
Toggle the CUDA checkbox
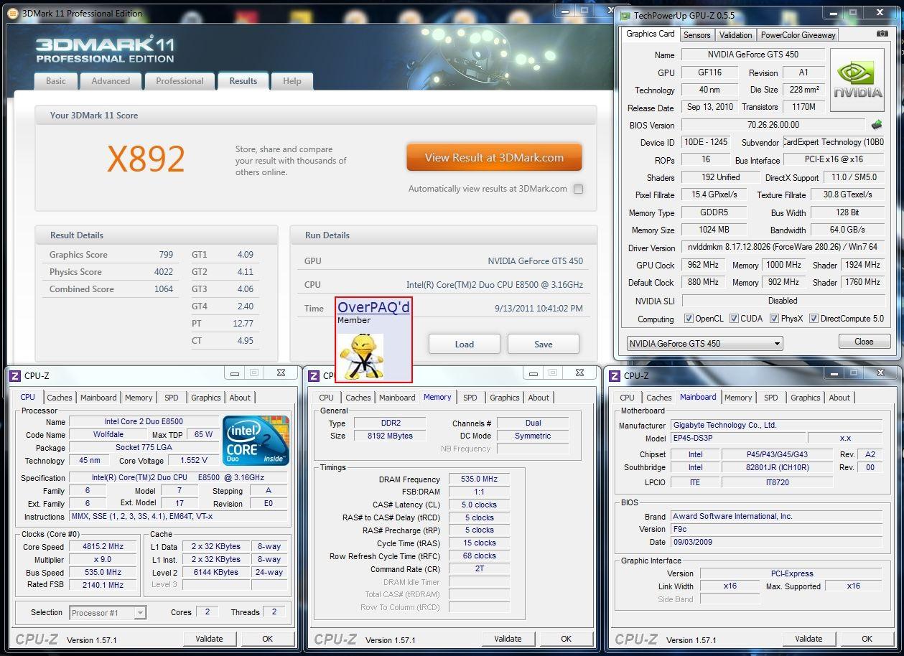click(x=734, y=318)
